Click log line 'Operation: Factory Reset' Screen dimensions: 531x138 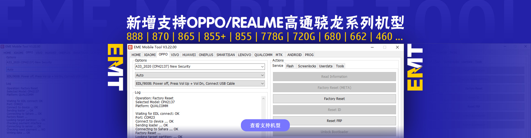point(154,98)
